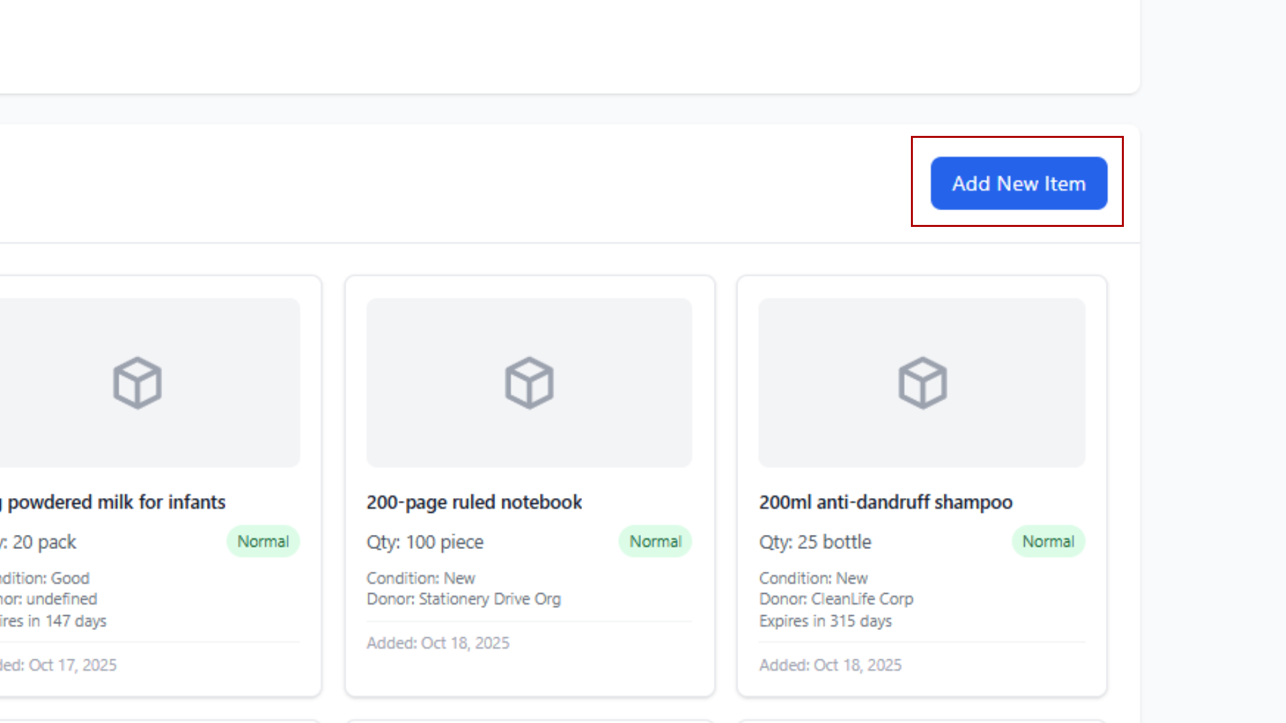Click Donor: CleanLife Corp text

tap(836, 599)
